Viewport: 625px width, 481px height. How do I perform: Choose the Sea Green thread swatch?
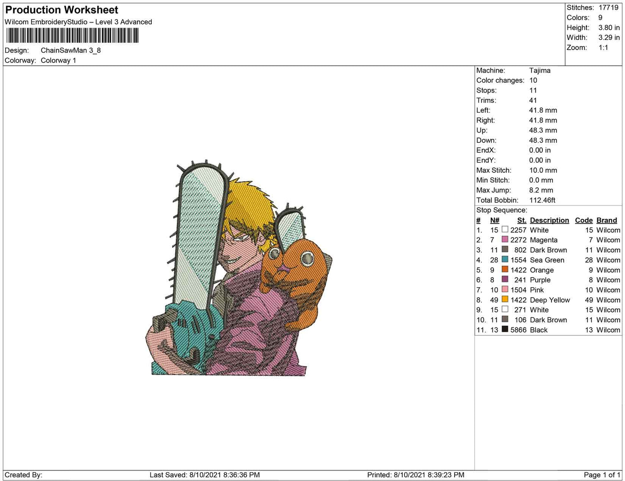click(505, 260)
